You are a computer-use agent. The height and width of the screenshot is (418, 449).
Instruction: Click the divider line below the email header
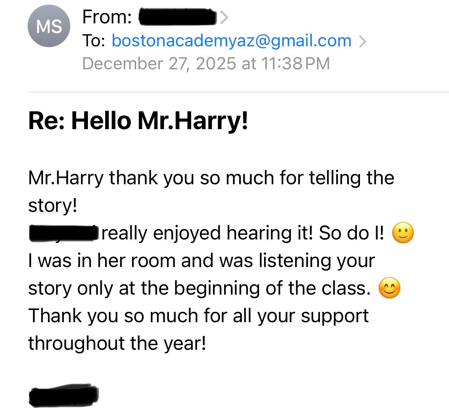tap(238, 92)
